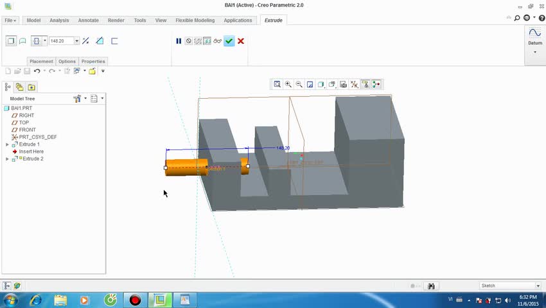Click the Refit view icon

tap(277, 84)
